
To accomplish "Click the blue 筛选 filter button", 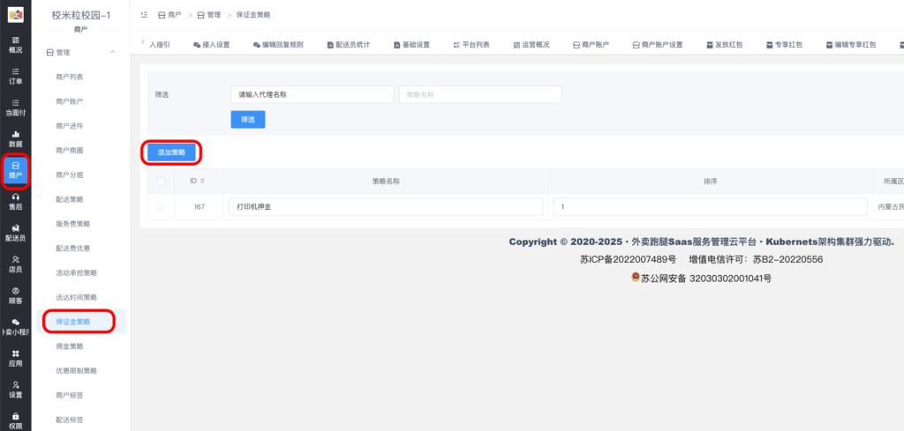I will [x=248, y=120].
